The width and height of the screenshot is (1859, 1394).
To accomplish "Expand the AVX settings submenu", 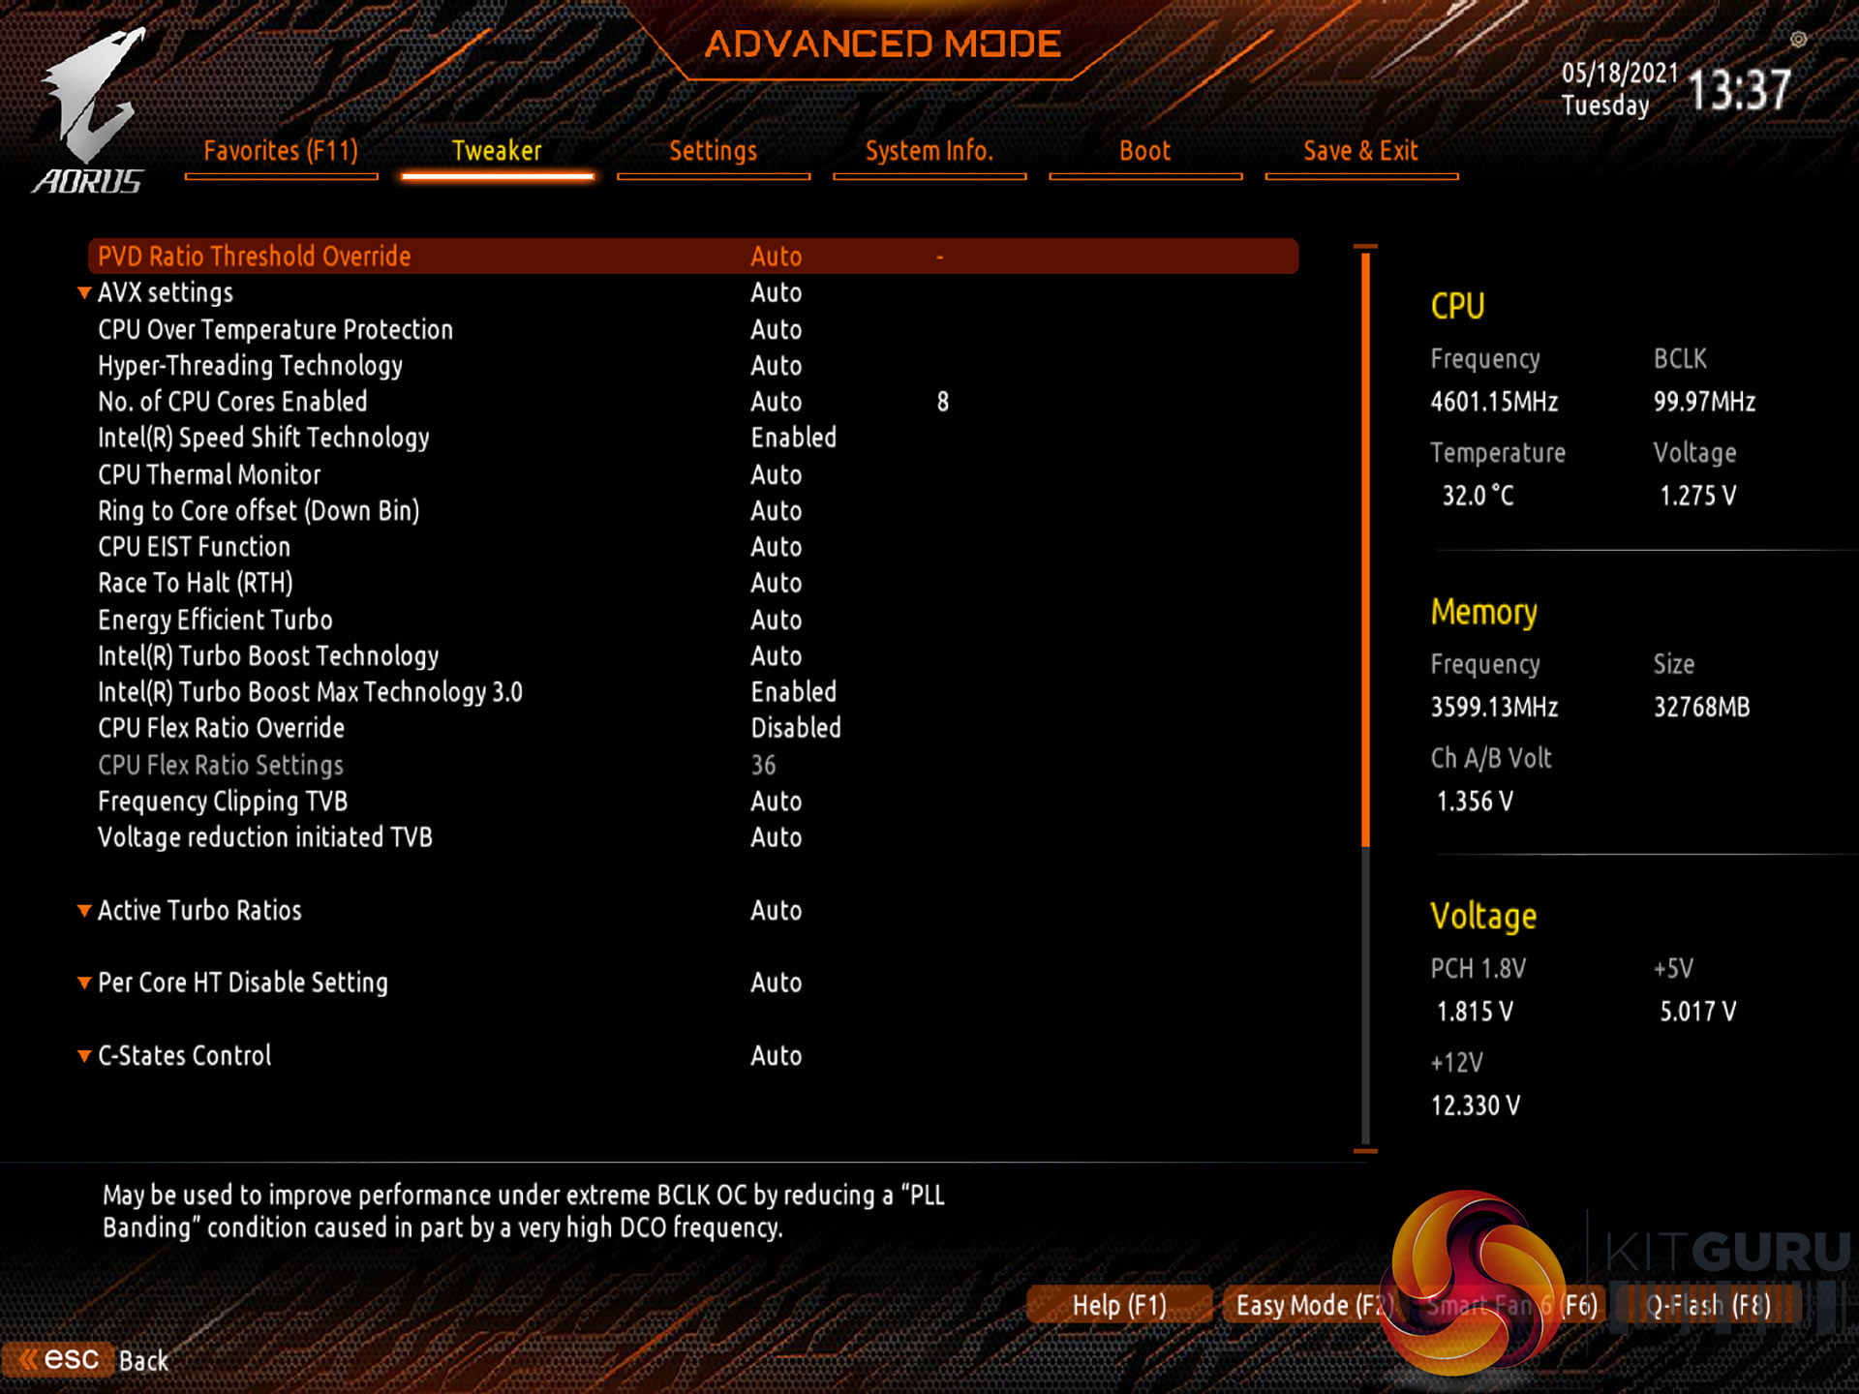I will (x=166, y=292).
